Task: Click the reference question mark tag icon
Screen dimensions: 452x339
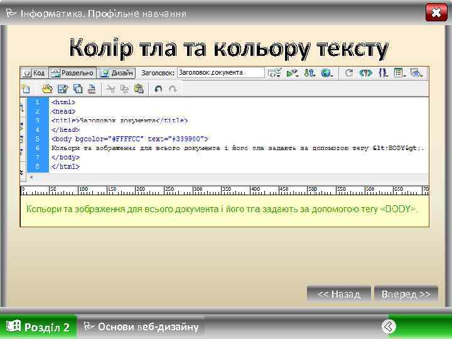Action: click(x=365, y=73)
